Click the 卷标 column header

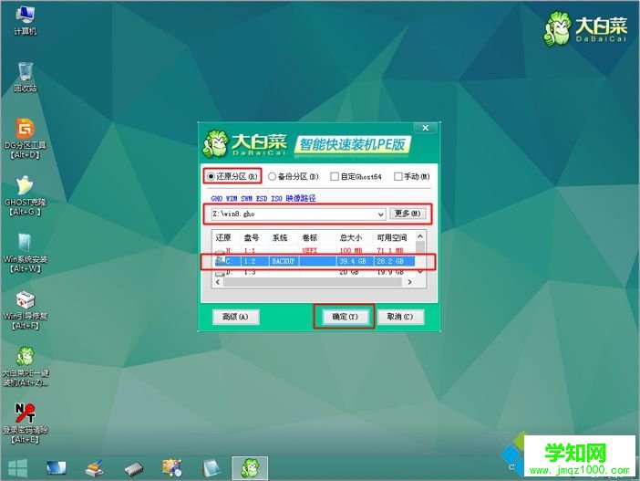point(310,237)
